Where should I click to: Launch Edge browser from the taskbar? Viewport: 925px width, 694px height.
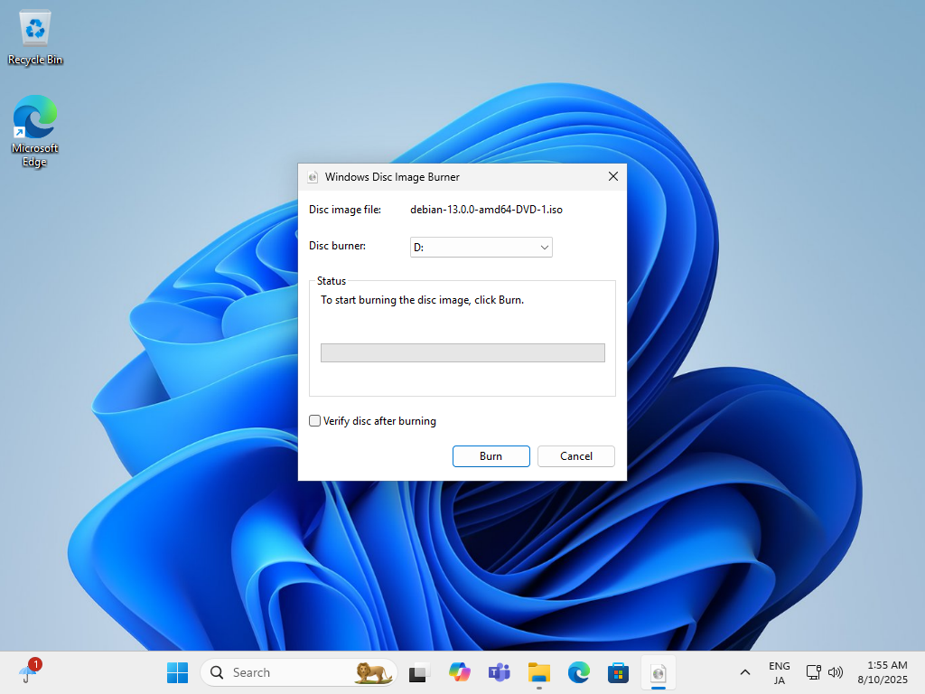point(579,672)
